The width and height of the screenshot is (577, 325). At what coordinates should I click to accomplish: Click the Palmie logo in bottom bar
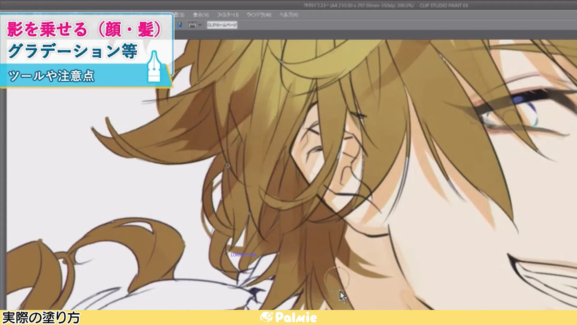[x=288, y=317]
